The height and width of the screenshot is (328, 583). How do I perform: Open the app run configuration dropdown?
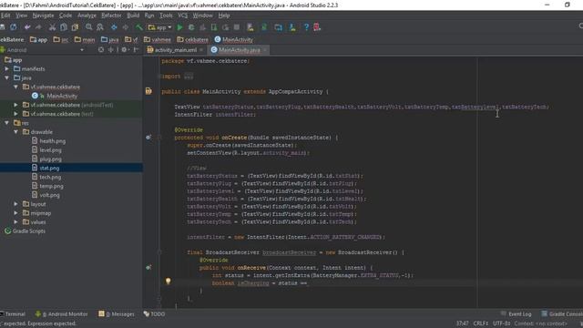[160, 27]
